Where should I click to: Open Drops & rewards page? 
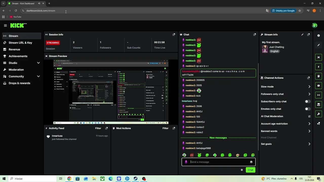coord(22,83)
